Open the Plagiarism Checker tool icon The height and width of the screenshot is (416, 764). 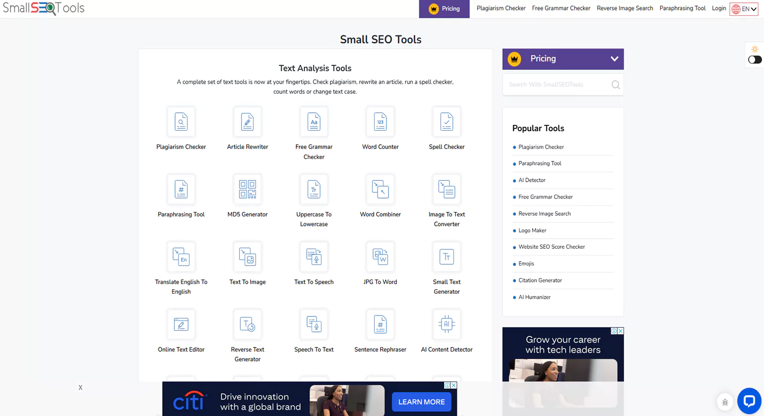(x=181, y=121)
